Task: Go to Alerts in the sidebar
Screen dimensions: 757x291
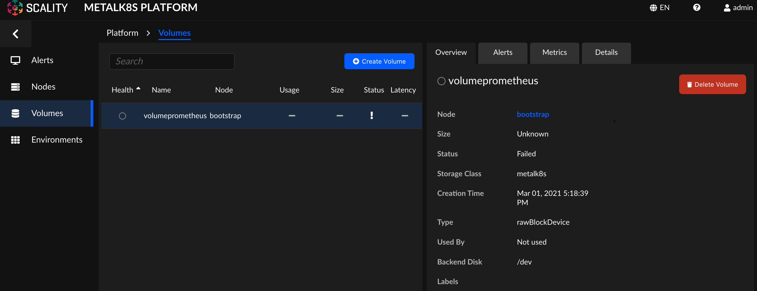Action: coord(42,60)
